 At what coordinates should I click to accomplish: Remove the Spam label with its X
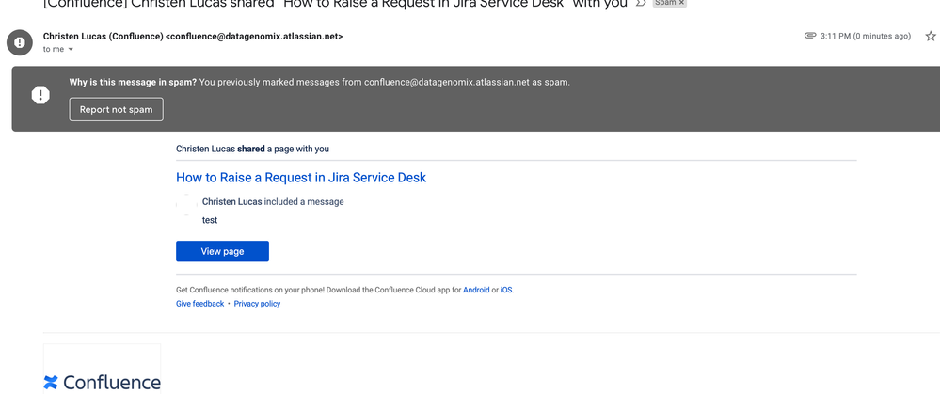tap(681, 3)
